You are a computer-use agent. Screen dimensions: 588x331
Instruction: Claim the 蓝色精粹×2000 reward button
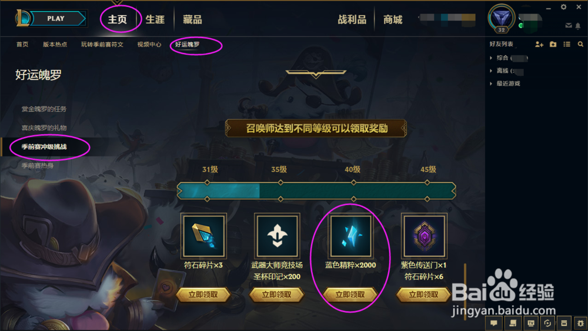[x=350, y=295]
